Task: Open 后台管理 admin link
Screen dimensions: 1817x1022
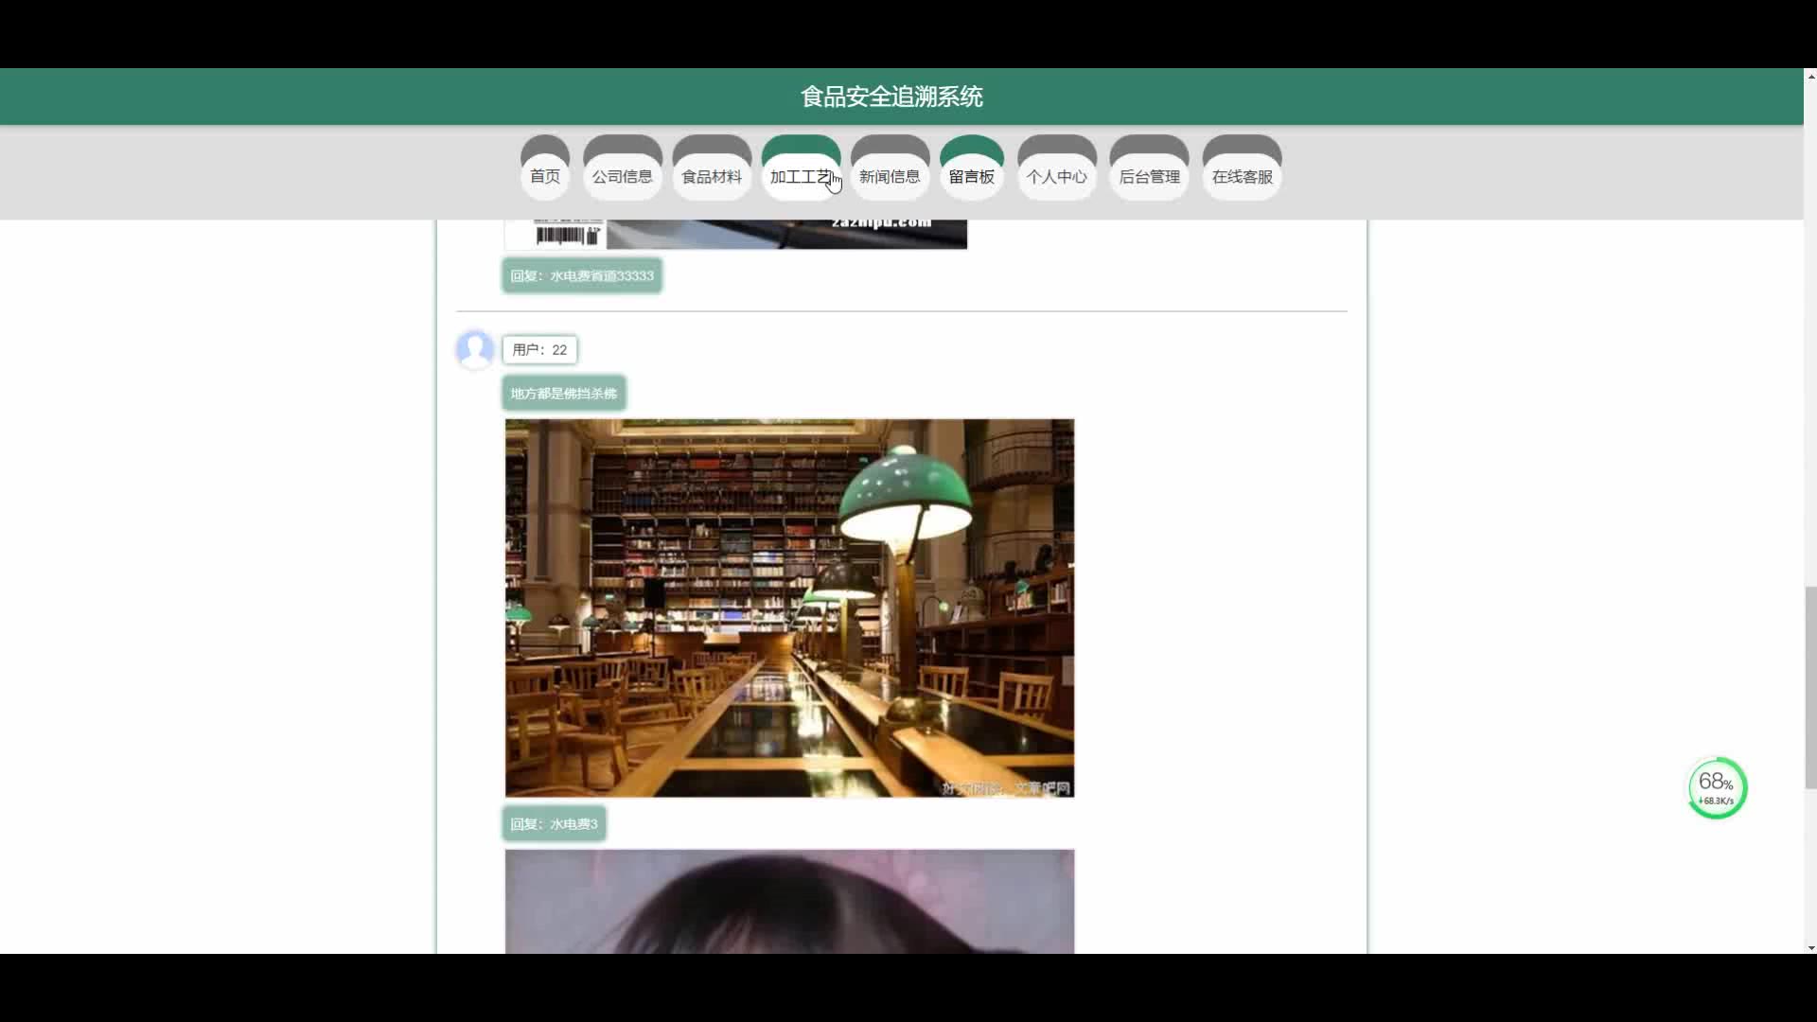Action: click(1149, 176)
